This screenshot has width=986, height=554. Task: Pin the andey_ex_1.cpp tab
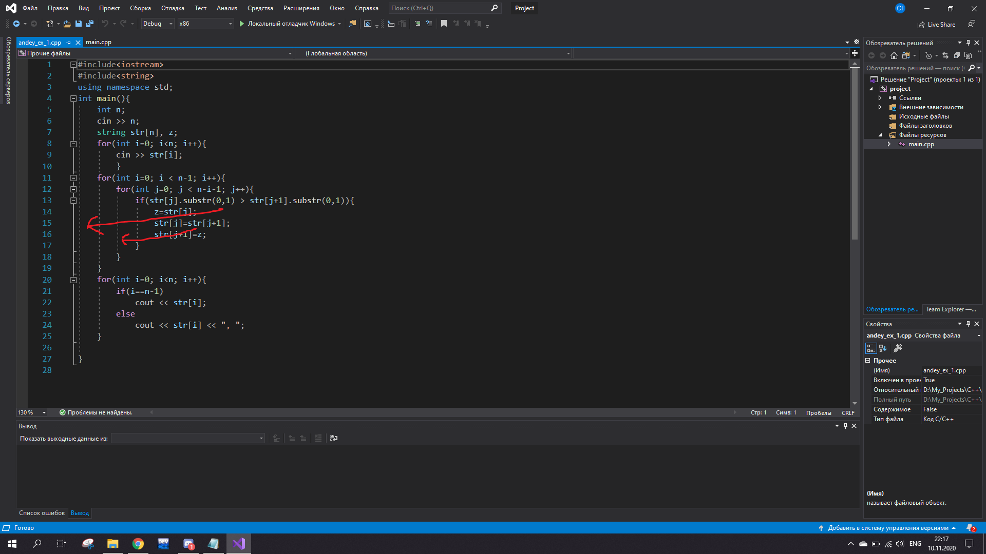coord(69,43)
